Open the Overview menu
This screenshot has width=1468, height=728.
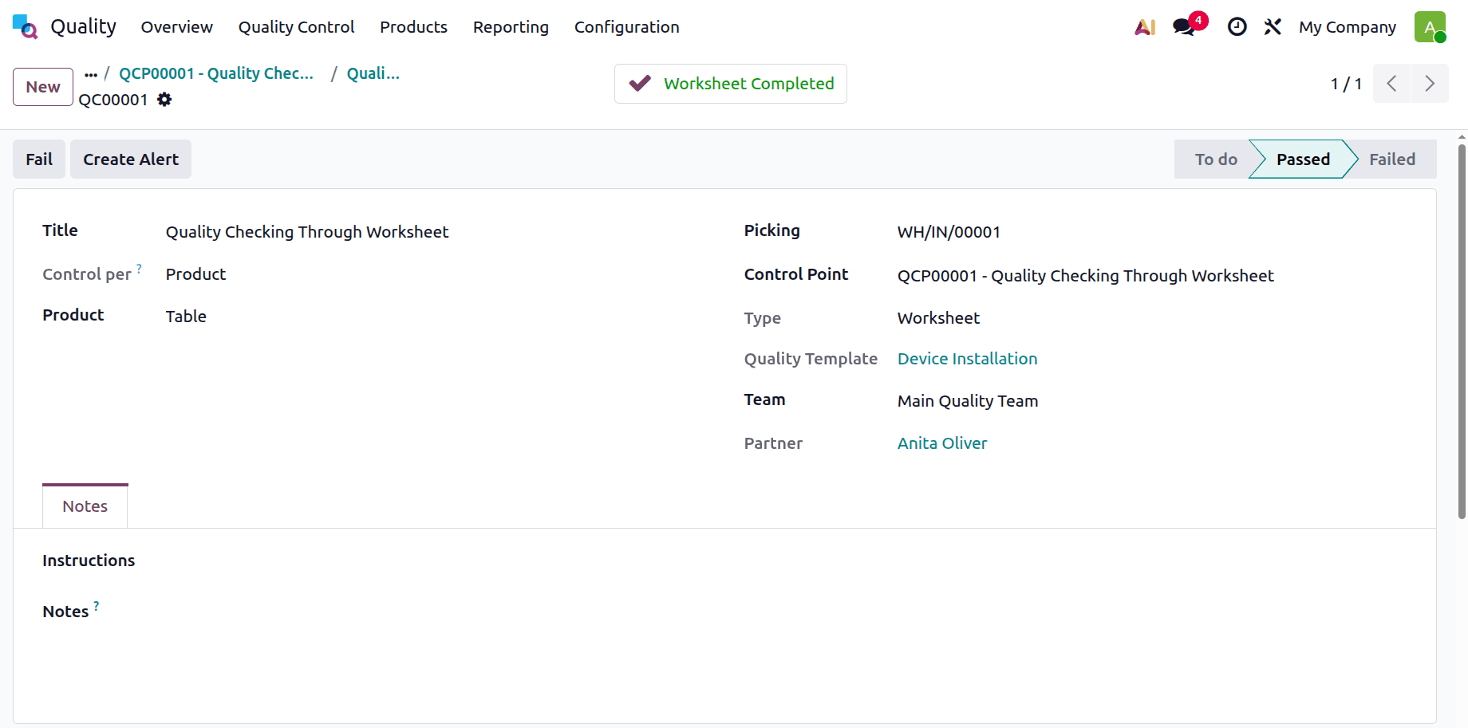tap(177, 27)
